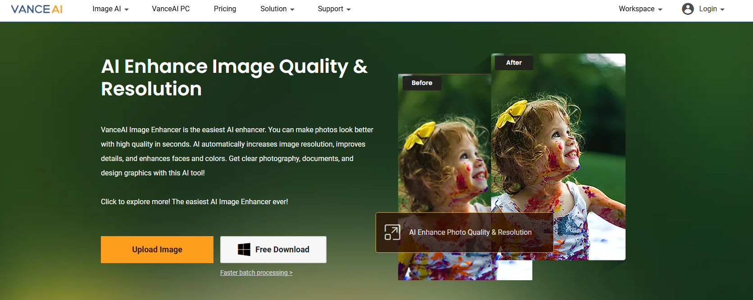This screenshot has height=300, width=753.
Task: Expand the Support dropdown
Action: coord(334,9)
